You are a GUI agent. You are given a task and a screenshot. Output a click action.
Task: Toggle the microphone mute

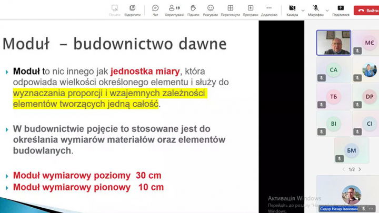(x=316, y=9)
